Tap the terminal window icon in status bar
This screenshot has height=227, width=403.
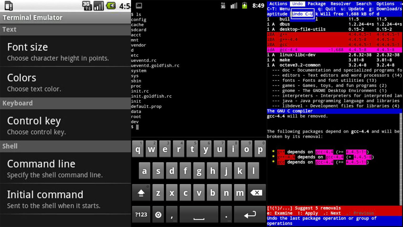click(x=139, y=6)
